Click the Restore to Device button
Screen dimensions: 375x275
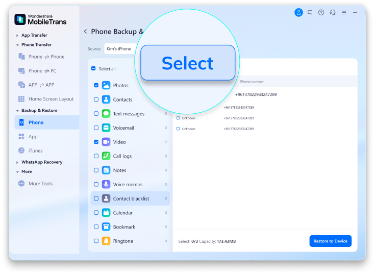(330, 241)
